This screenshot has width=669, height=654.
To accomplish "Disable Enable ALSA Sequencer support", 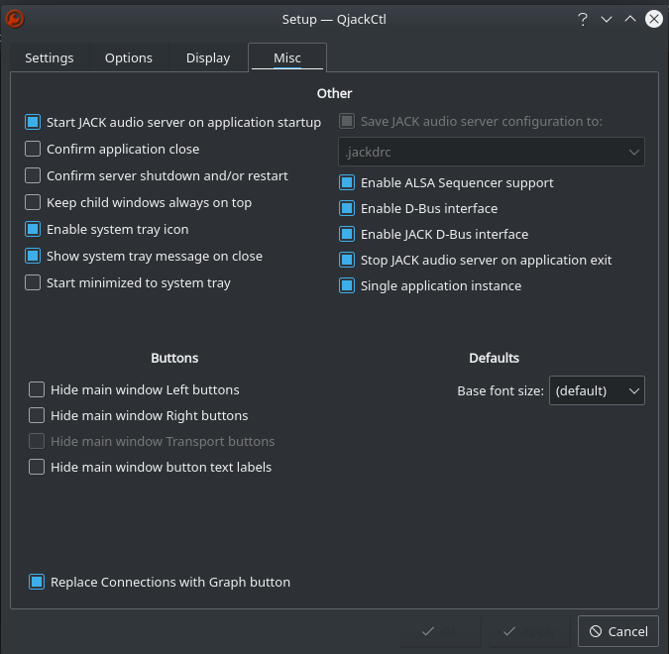I will (347, 183).
